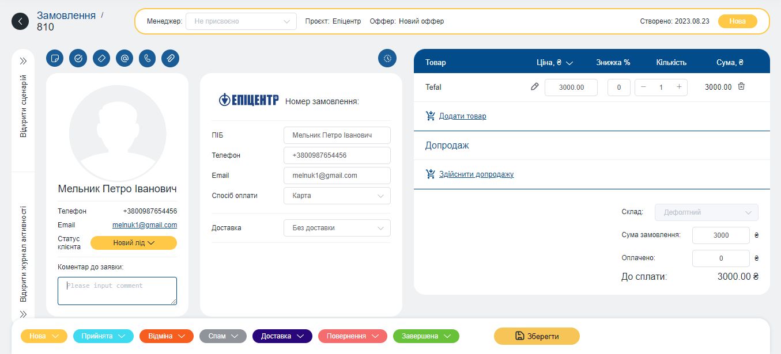The height and width of the screenshot is (354, 781).
Task: Click the Товар column header
Action: coord(436,63)
